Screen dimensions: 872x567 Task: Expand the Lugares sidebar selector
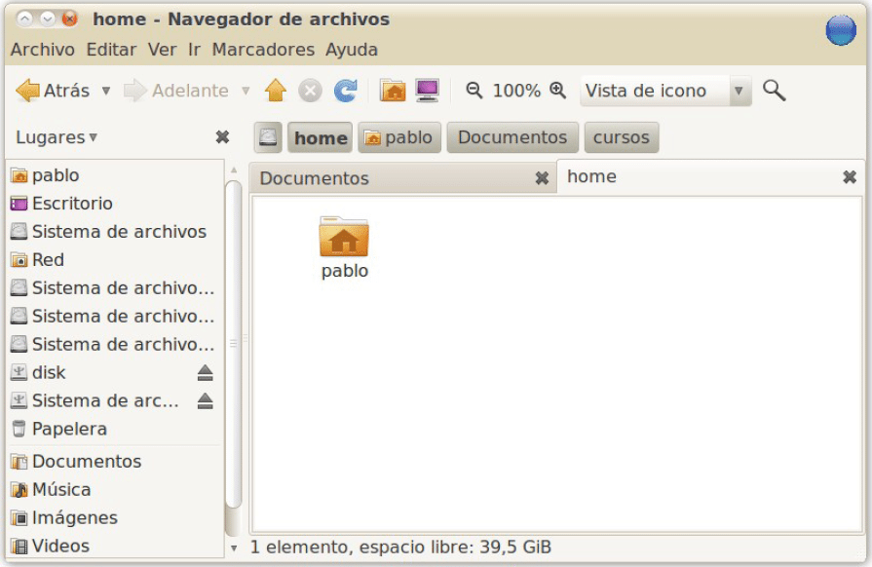coord(57,137)
